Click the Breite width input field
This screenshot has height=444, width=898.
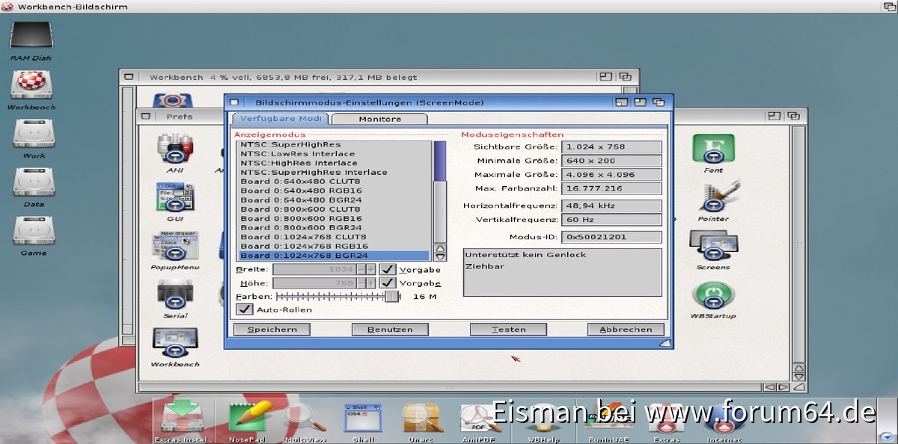point(314,269)
